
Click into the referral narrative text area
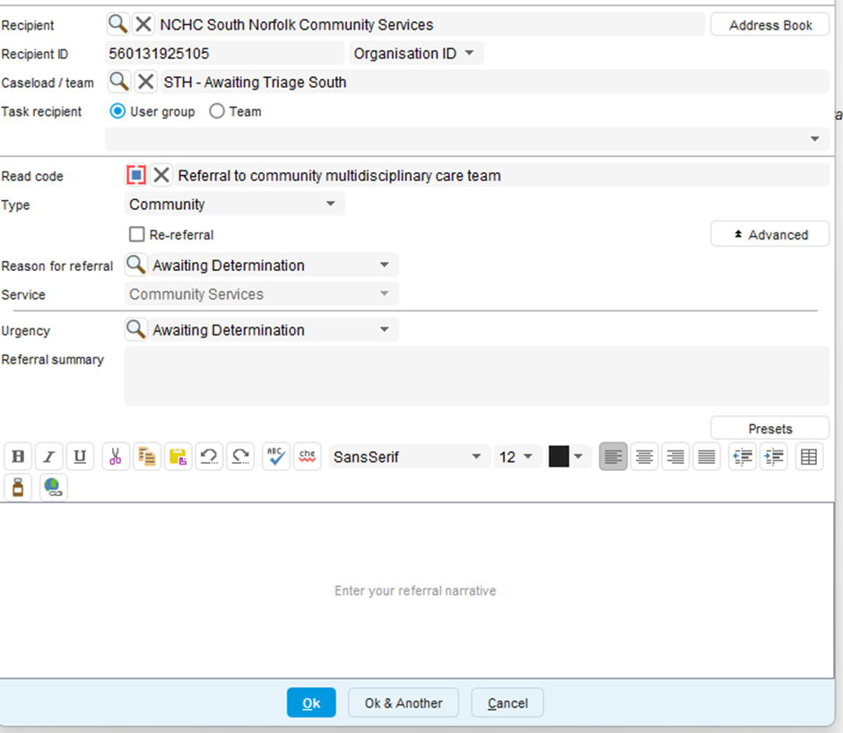click(x=415, y=590)
